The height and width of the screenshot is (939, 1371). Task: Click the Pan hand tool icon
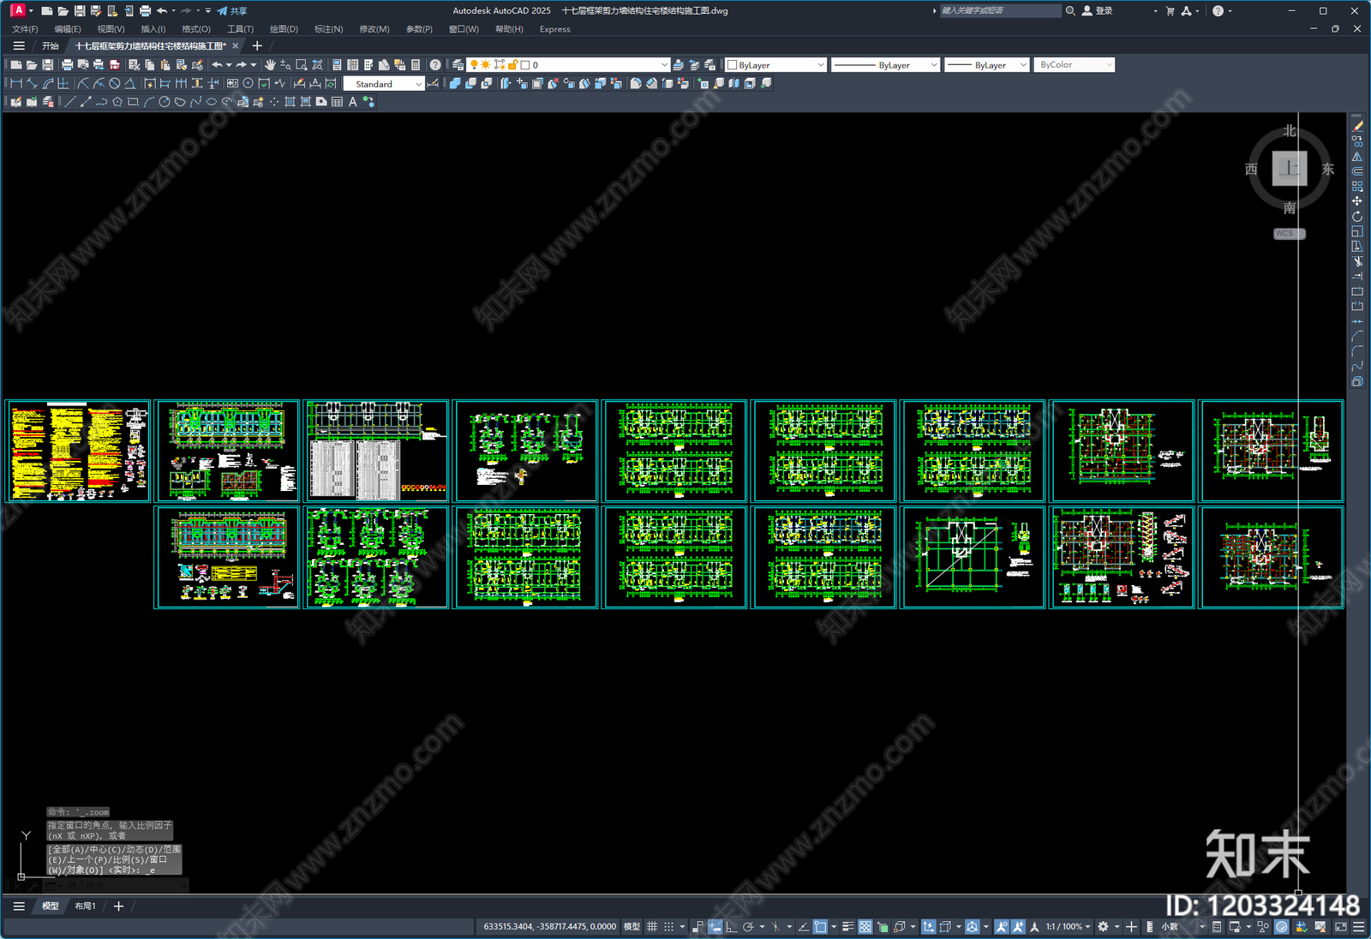click(270, 65)
